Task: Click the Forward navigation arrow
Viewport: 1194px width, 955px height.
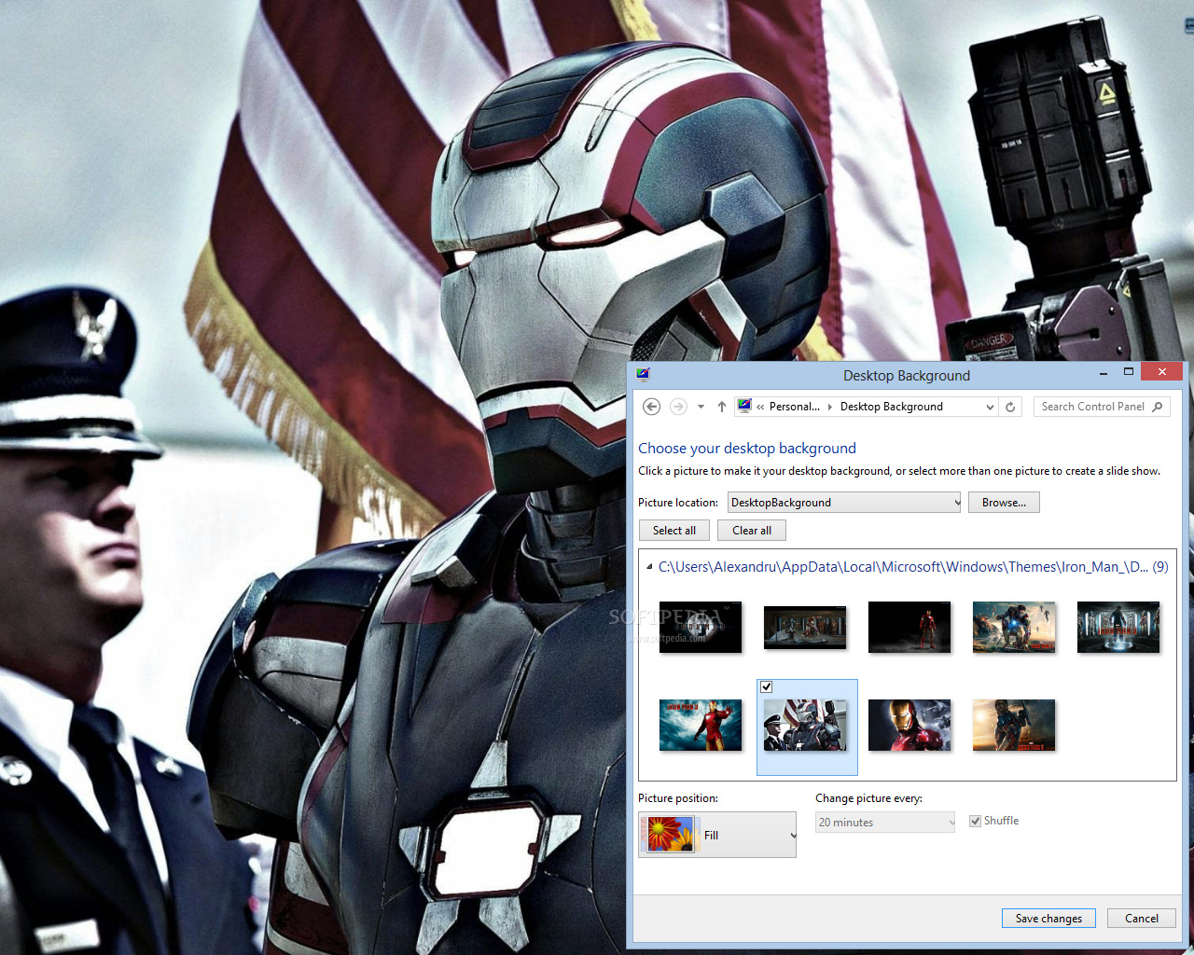Action: tap(678, 407)
